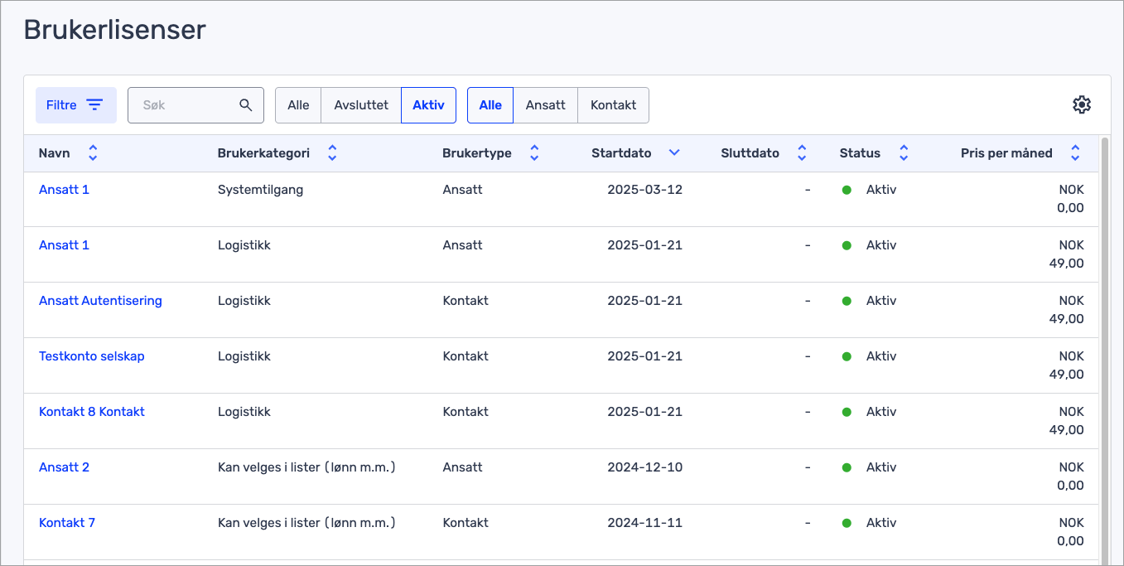Select the Avsluttet status filter

click(361, 105)
